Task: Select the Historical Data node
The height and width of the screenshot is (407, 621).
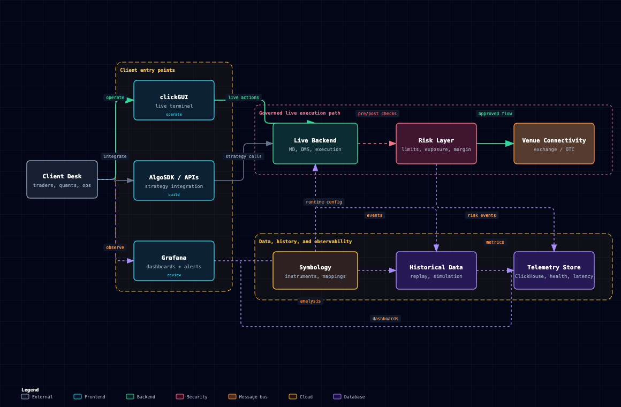Action: (x=436, y=270)
